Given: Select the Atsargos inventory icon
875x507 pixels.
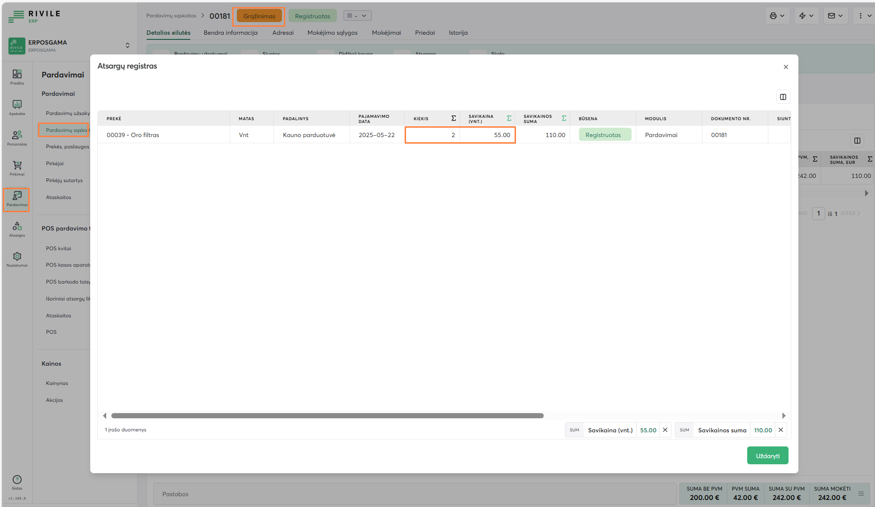Looking at the screenshot, I should click(17, 229).
